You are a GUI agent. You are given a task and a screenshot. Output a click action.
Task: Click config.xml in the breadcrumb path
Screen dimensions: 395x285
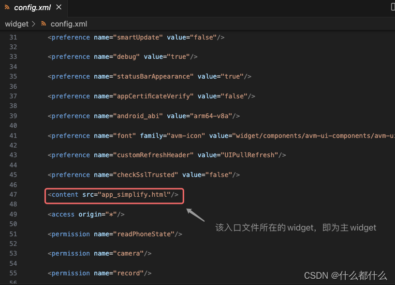[x=69, y=24]
